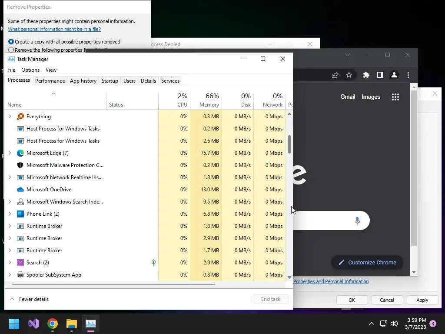Open the File menu in Task Manager
Image resolution: width=445 pixels, height=334 pixels.
pos(11,70)
